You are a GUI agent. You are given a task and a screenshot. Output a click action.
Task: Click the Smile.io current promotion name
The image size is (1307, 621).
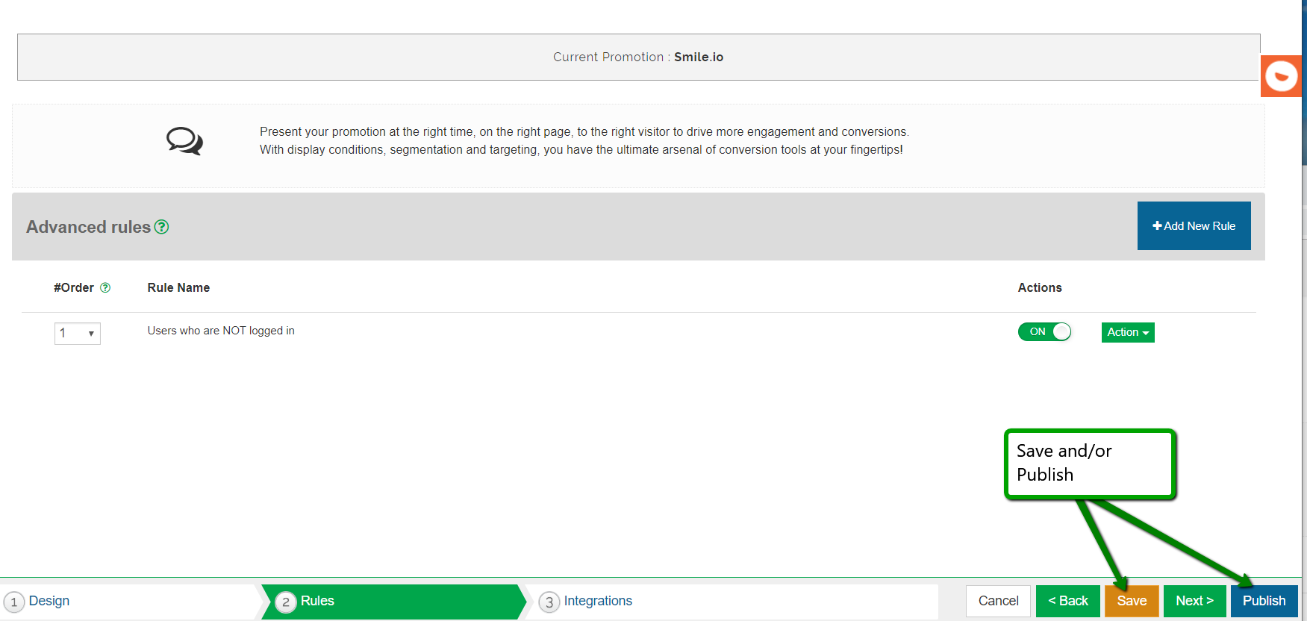click(699, 57)
